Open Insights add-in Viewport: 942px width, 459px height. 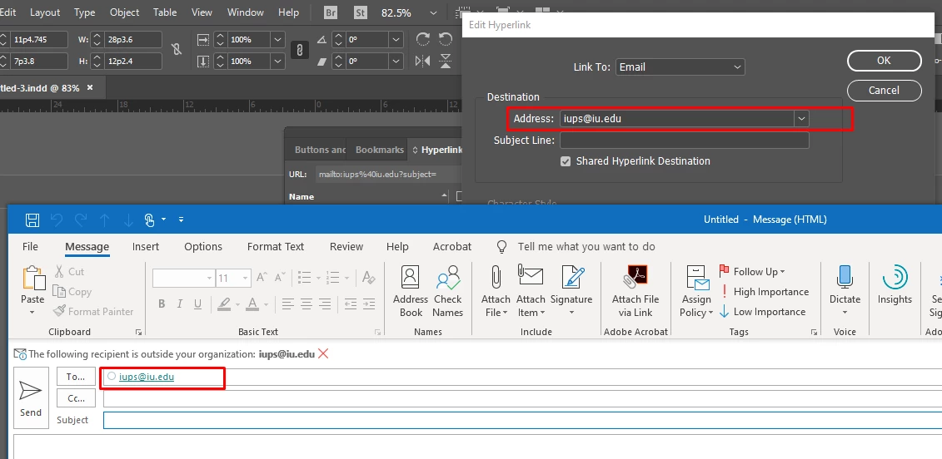pos(895,285)
